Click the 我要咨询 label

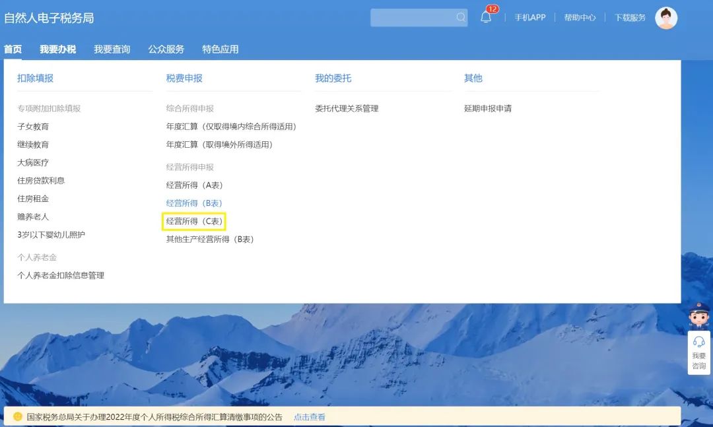tap(699, 360)
